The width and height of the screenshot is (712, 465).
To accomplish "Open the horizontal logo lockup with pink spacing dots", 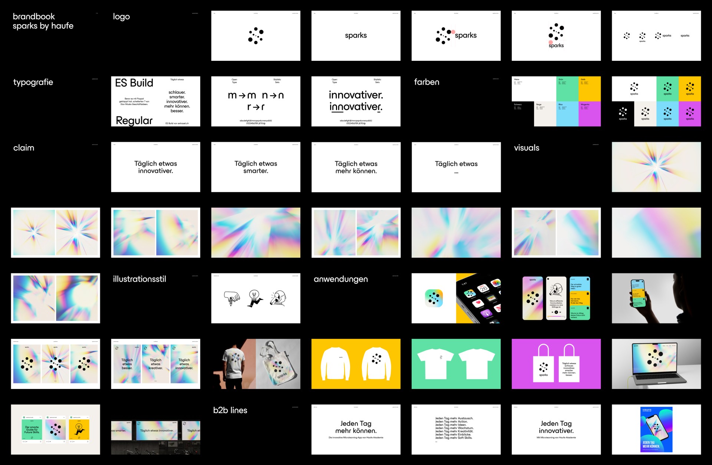I will pyautogui.click(x=456, y=36).
